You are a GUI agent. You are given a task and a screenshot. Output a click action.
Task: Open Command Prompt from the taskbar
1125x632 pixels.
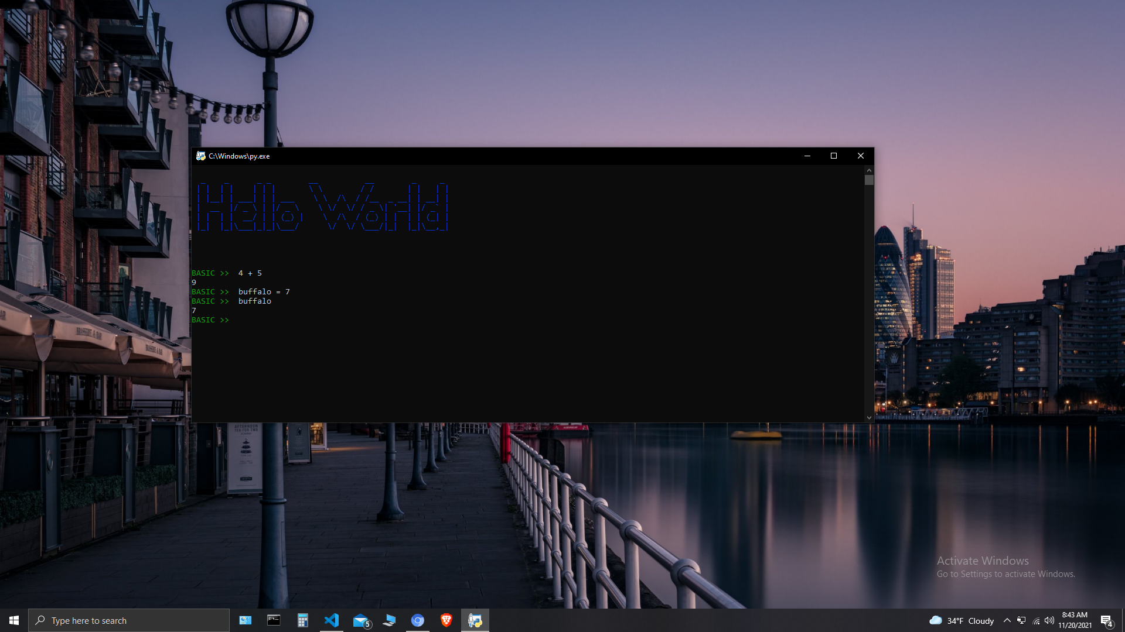(x=274, y=620)
